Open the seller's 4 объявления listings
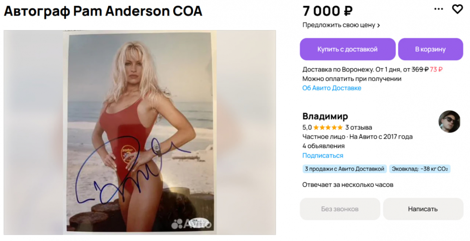This screenshot has height=241, width=470. click(x=324, y=146)
